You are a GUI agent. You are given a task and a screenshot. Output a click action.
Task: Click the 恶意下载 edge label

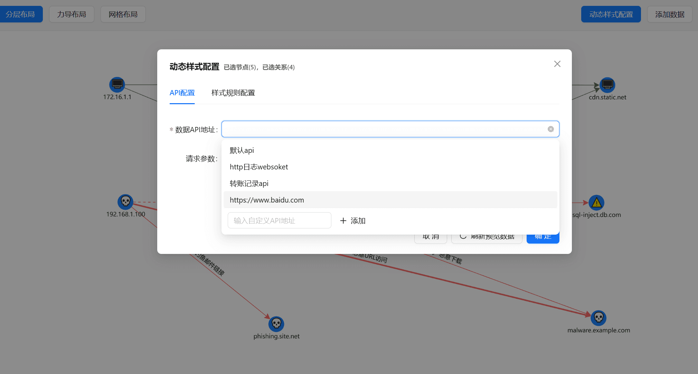coord(451,258)
